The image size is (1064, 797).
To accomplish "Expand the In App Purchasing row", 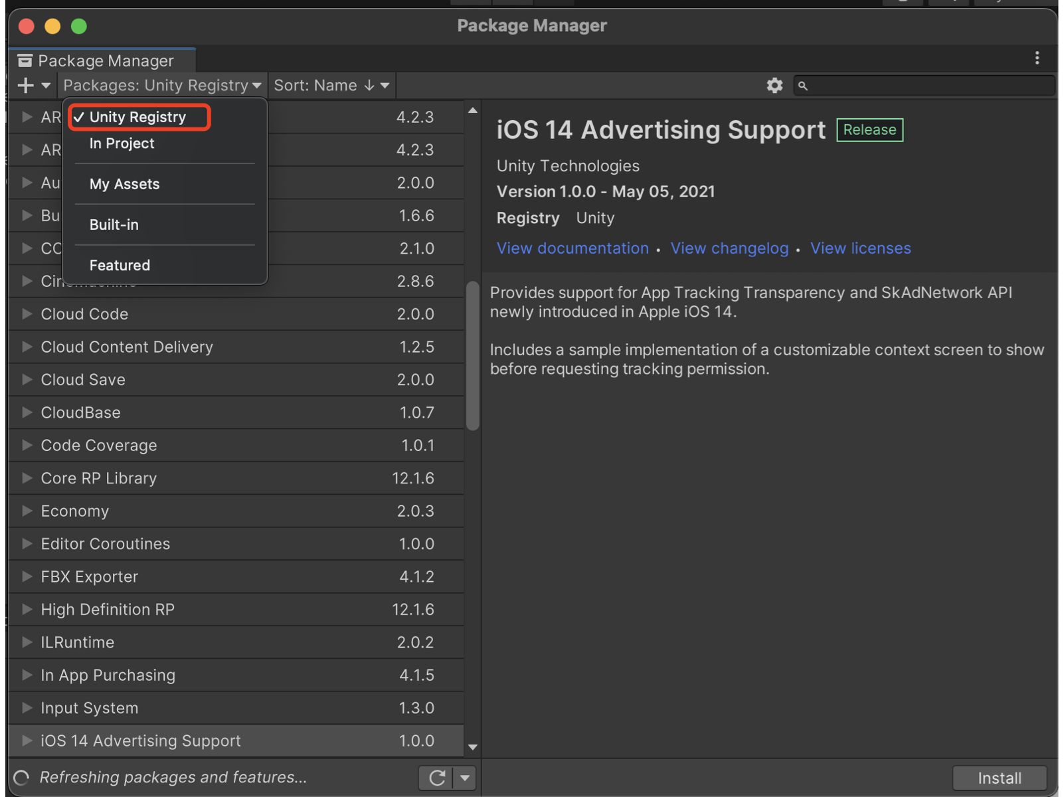I will 27,675.
